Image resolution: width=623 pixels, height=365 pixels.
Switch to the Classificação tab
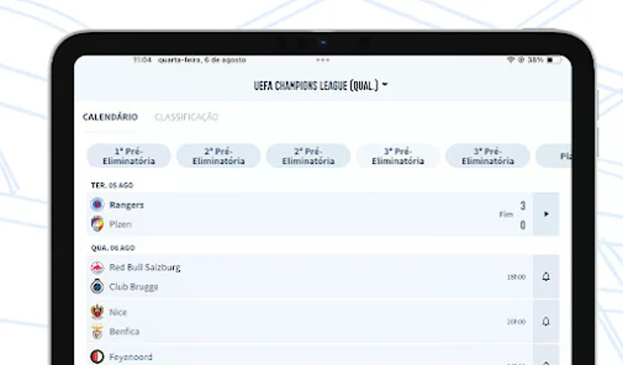(x=186, y=117)
